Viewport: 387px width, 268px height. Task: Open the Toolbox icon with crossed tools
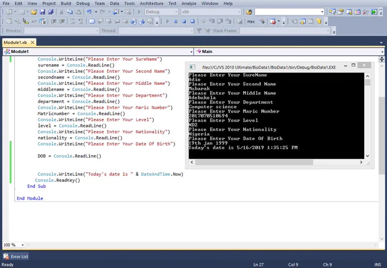click(x=365, y=12)
